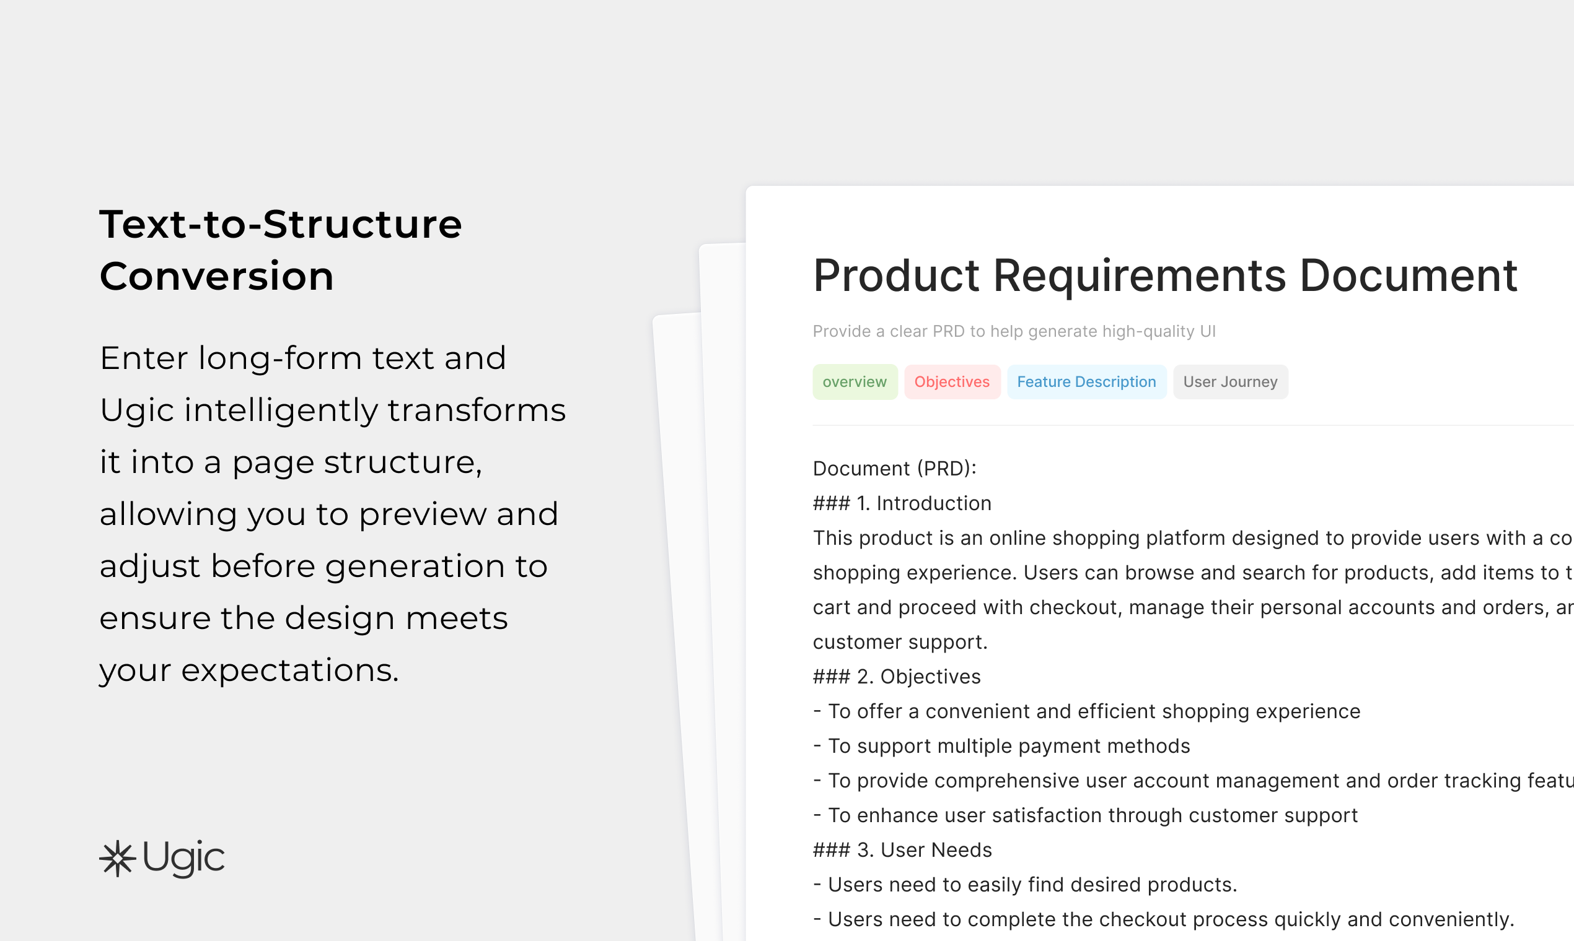Click 'To offer a convenient and efficient' line

1086,711
